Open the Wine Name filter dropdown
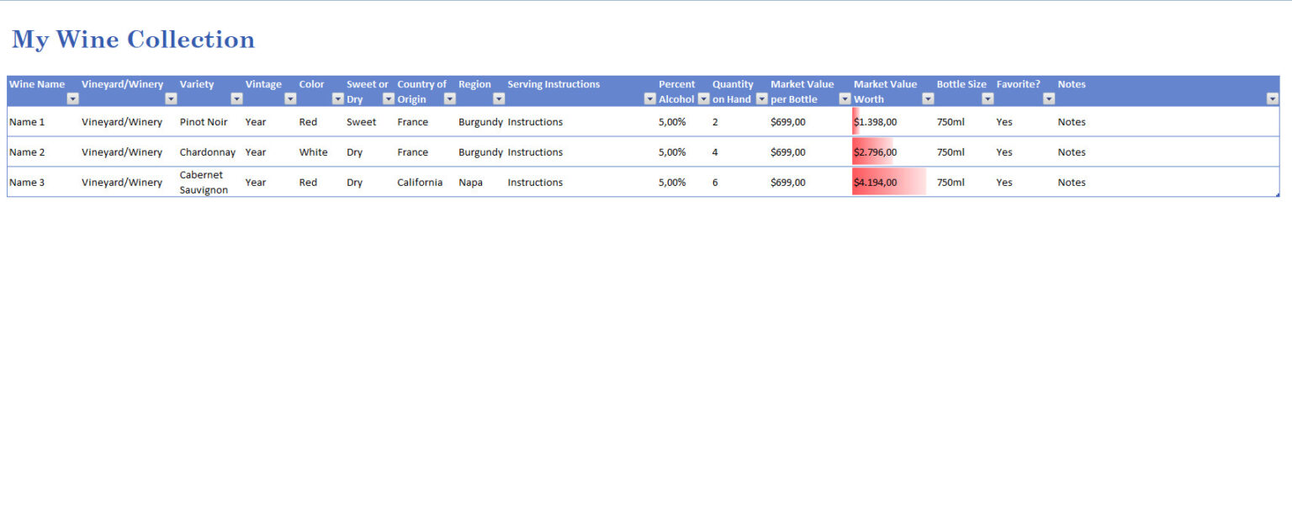The height and width of the screenshot is (531, 1292). point(73,98)
